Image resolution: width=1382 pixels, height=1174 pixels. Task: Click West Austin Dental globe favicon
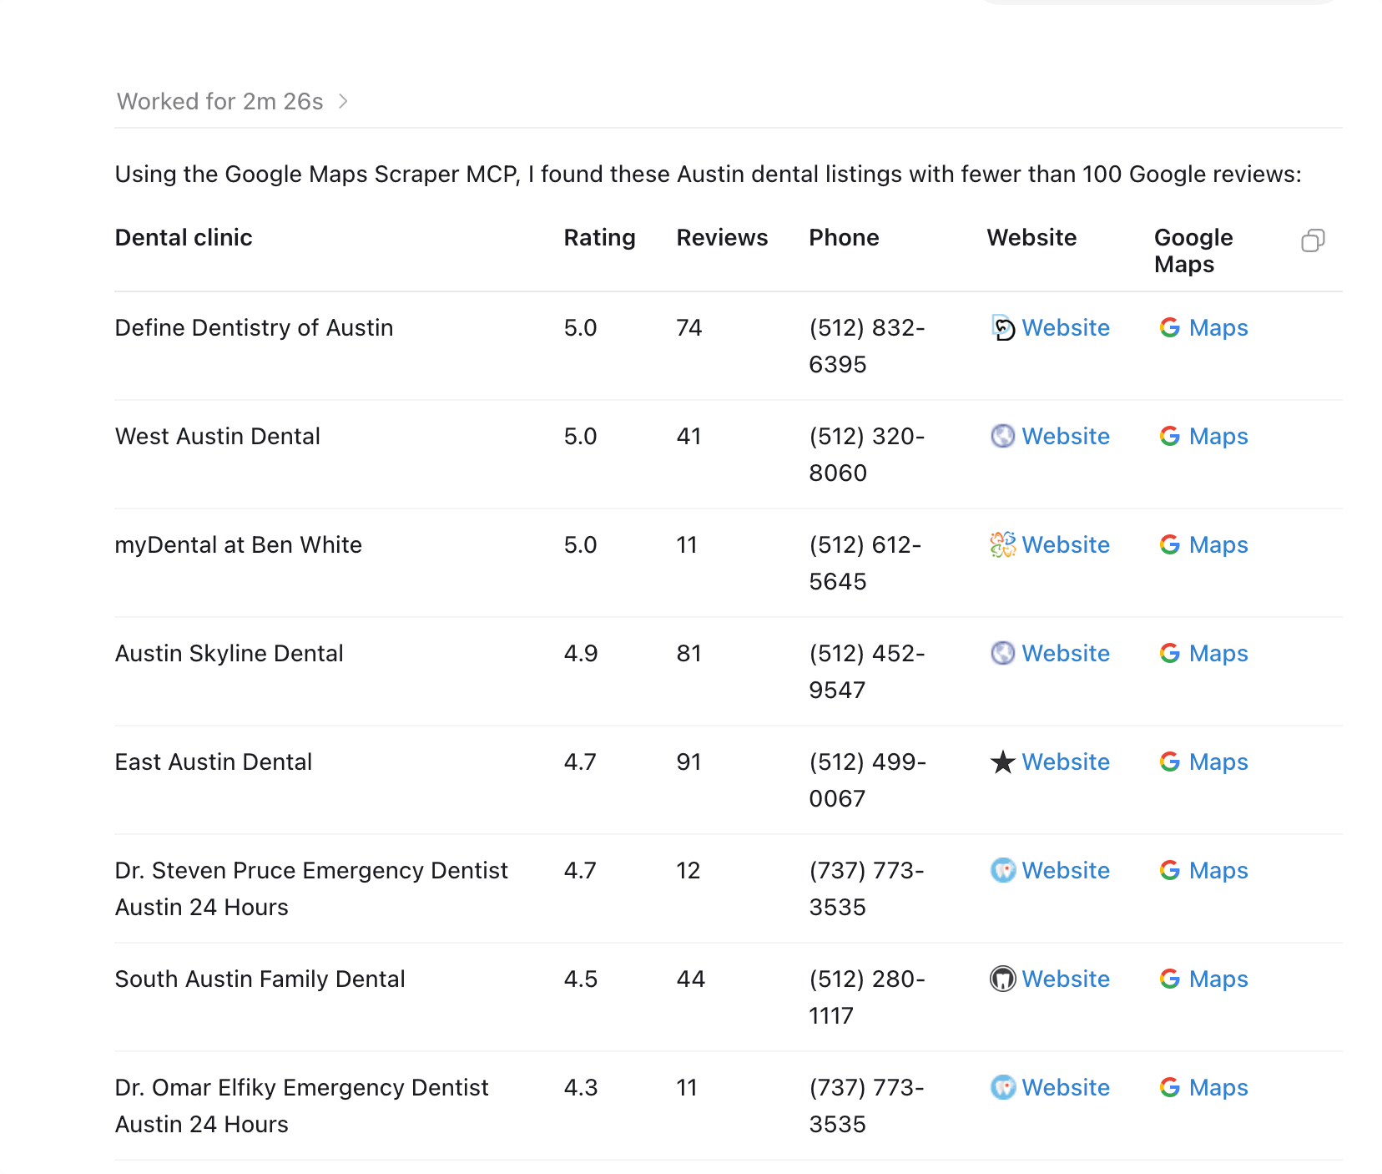(1003, 437)
